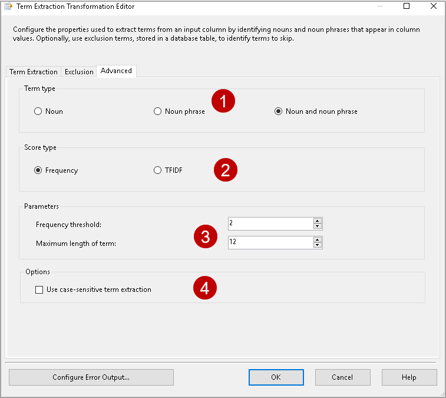Decrease Maximum length of term value
This screenshot has height=398, width=446.
click(x=318, y=245)
